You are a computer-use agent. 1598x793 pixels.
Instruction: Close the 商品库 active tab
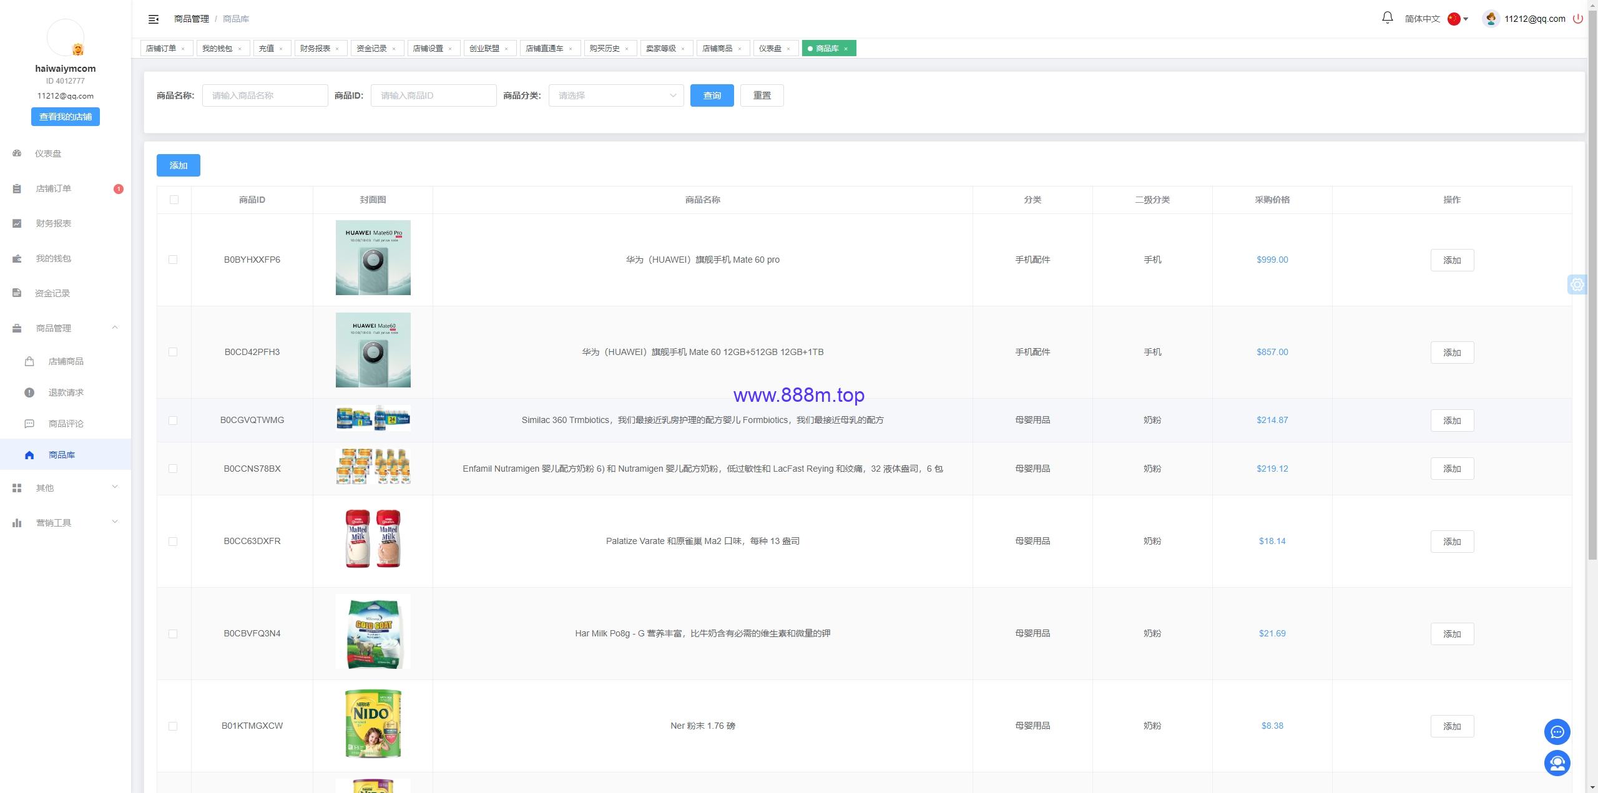[846, 49]
